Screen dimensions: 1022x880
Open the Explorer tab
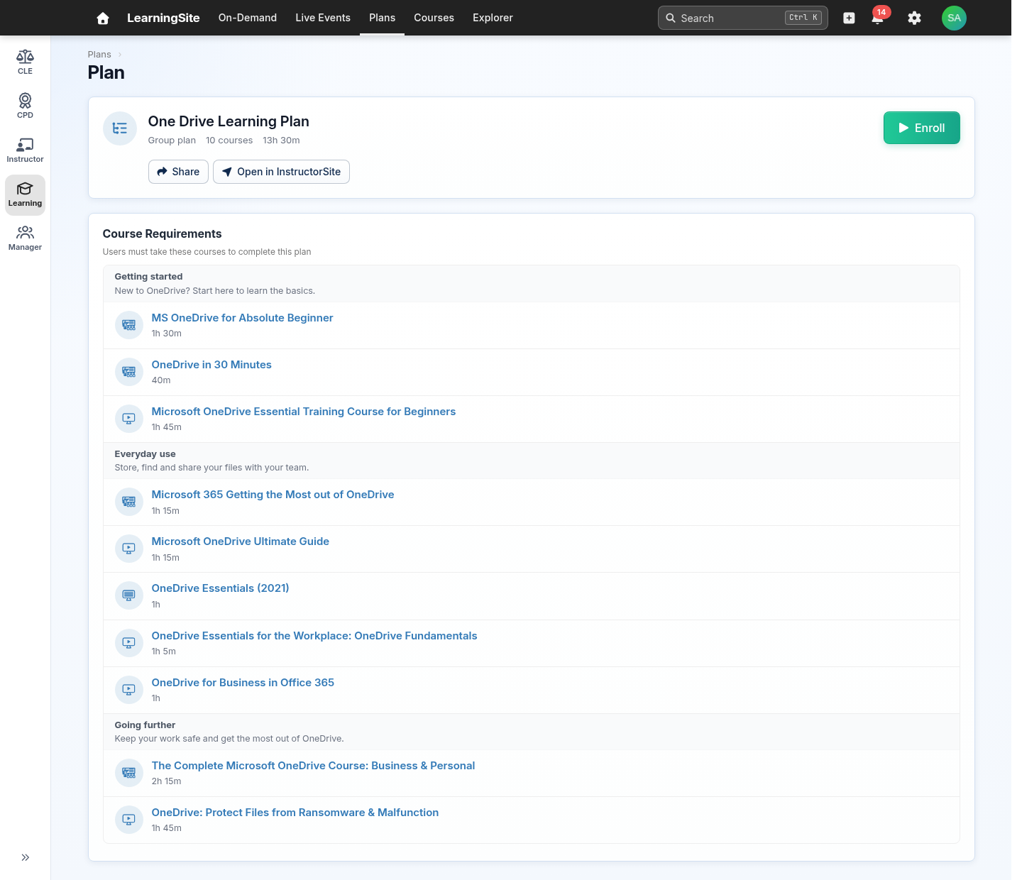493,18
